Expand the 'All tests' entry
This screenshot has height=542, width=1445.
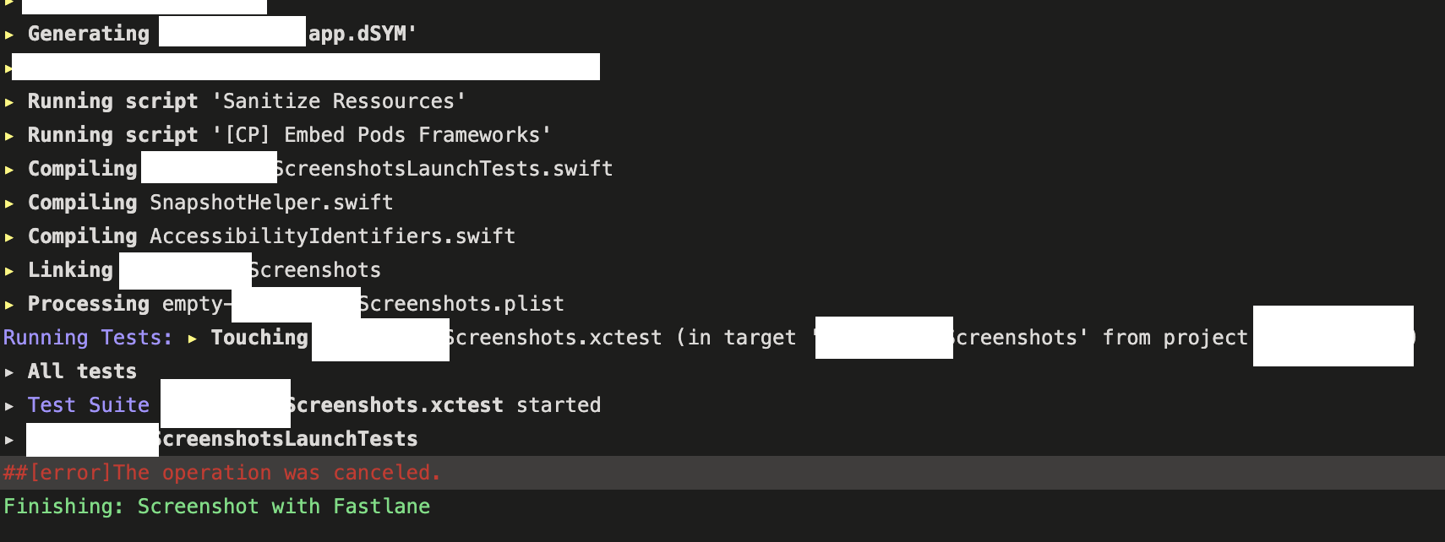click(9, 372)
